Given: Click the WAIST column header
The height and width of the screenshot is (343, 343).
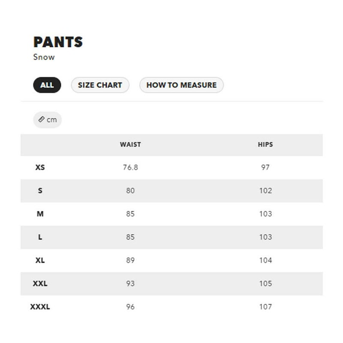Looking at the screenshot, I should coord(130,144).
